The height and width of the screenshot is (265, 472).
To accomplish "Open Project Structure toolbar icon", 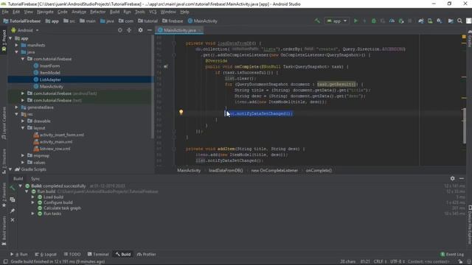I will click(451, 21).
